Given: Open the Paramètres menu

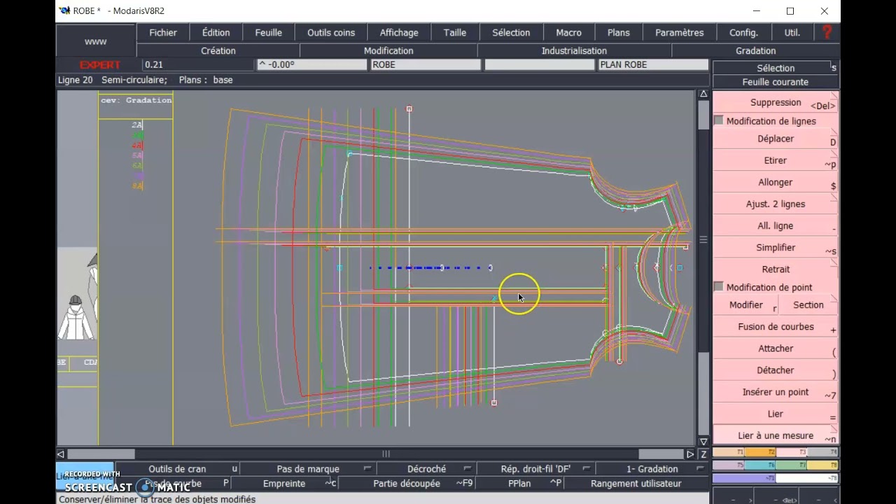Looking at the screenshot, I should tap(680, 33).
